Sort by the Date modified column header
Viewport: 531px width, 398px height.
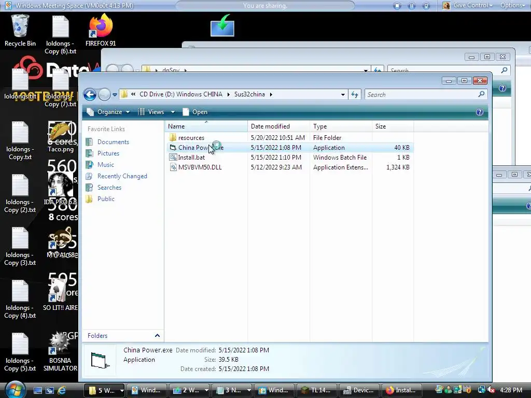[x=278, y=126]
